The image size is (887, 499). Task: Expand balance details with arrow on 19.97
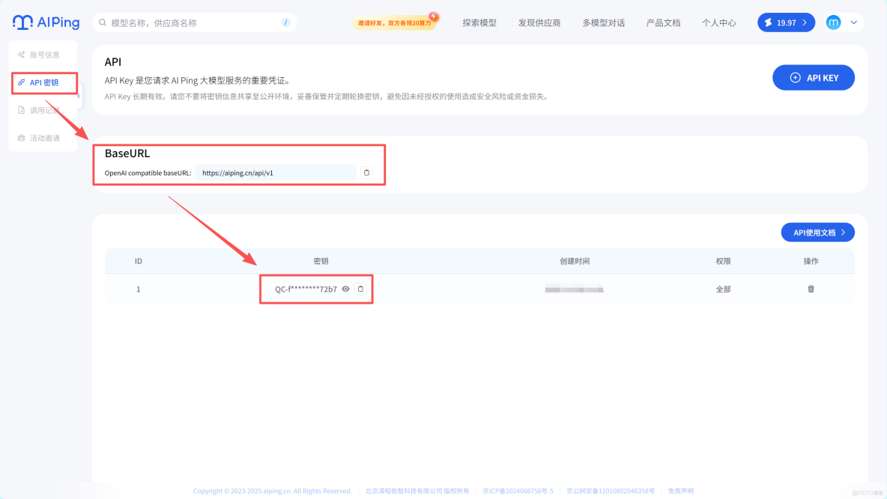coord(804,22)
